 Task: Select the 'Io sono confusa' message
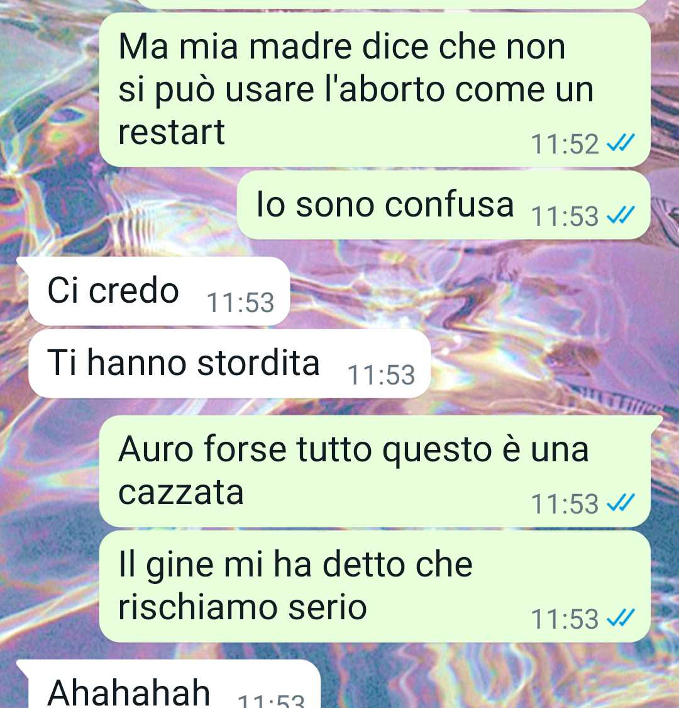coord(443,205)
